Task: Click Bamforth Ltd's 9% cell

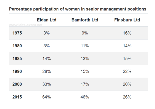Action: [x=85, y=33]
